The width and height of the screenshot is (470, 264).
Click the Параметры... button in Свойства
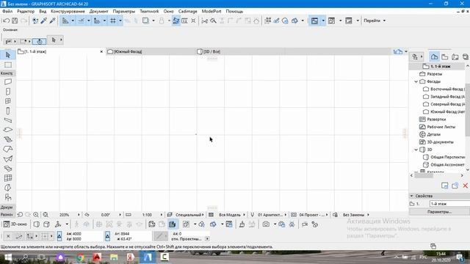pos(439,212)
